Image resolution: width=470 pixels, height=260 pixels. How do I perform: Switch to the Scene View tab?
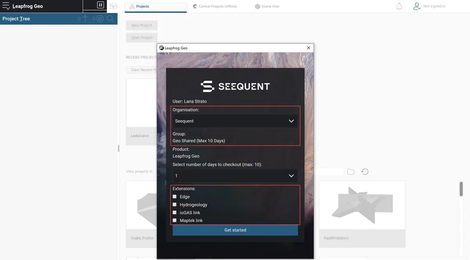click(x=267, y=7)
